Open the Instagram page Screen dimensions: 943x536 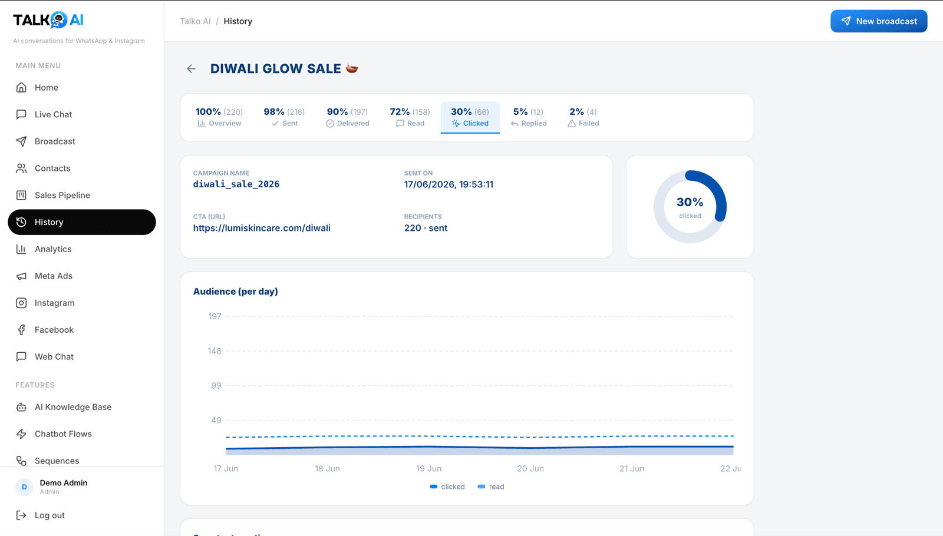coord(82,303)
